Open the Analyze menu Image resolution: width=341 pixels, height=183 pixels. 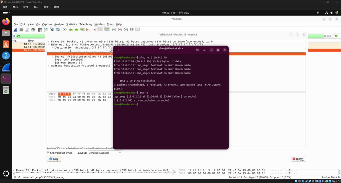pos(59,24)
